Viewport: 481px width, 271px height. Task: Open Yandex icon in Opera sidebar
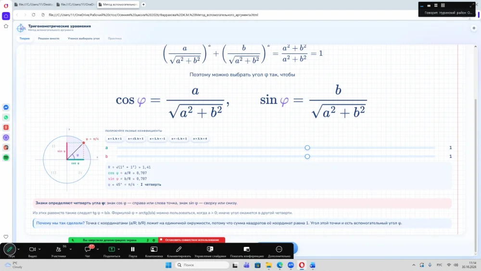(x=6, y=128)
